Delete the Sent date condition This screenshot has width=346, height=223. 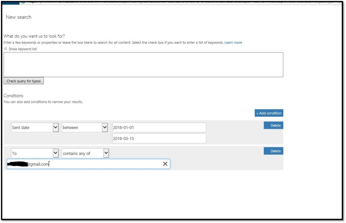click(x=273, y=126)
